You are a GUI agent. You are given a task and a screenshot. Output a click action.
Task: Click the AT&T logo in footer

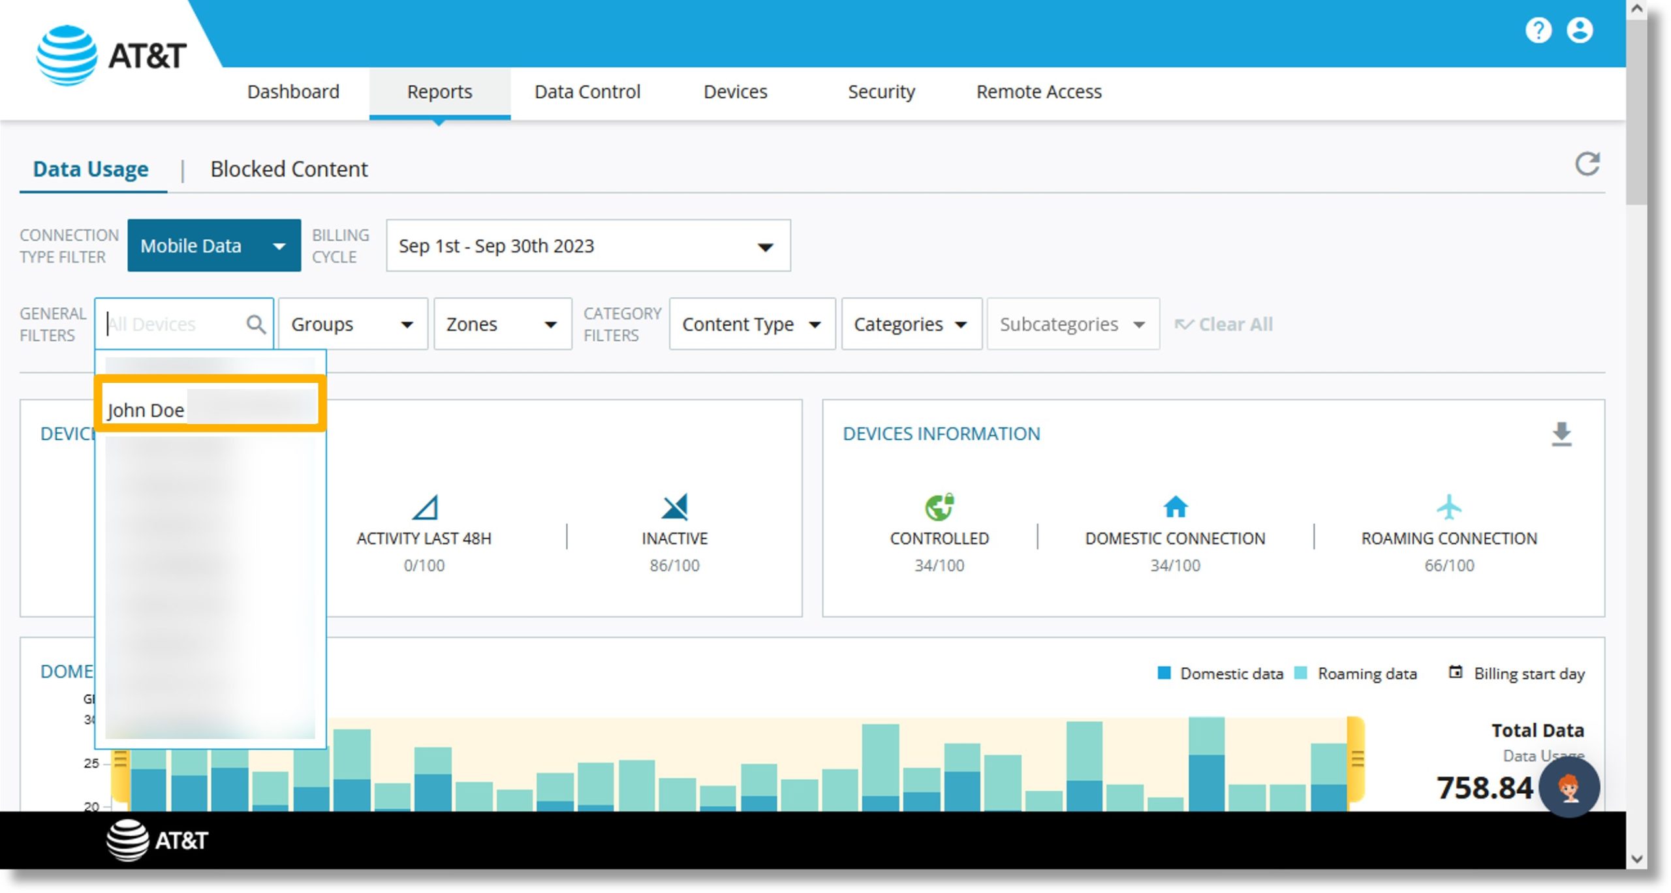point(157,840)
